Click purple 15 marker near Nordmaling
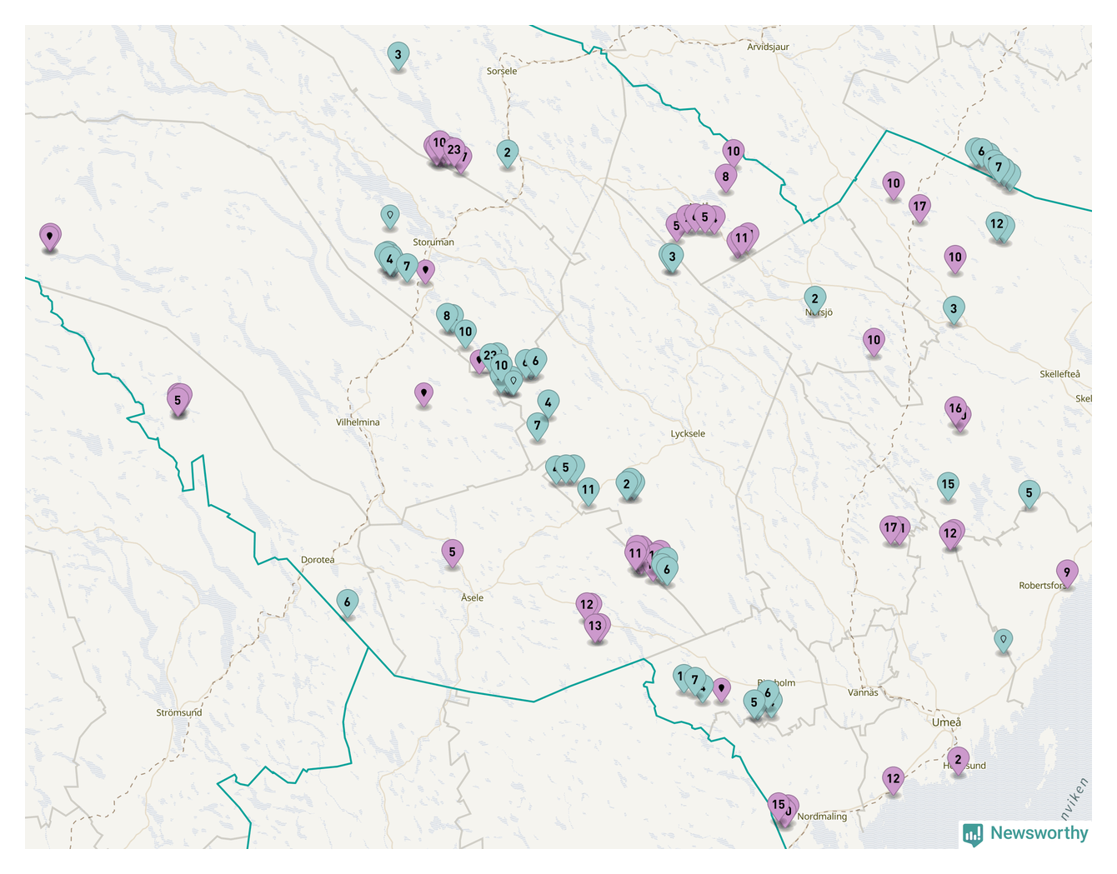 (x=778, y=807)
